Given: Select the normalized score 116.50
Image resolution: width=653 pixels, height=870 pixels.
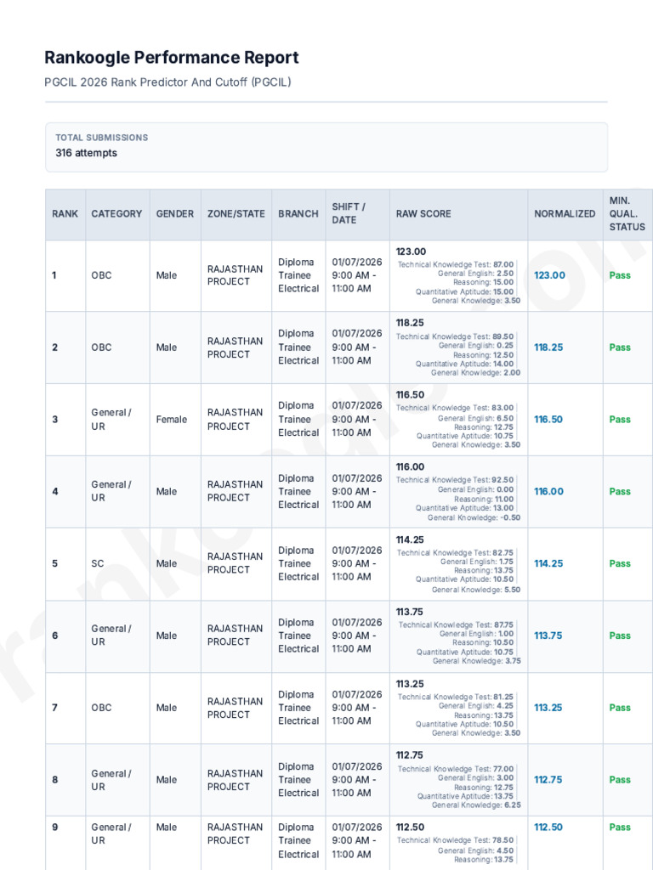Looking at the screenshot, I should tap(548, 420).
